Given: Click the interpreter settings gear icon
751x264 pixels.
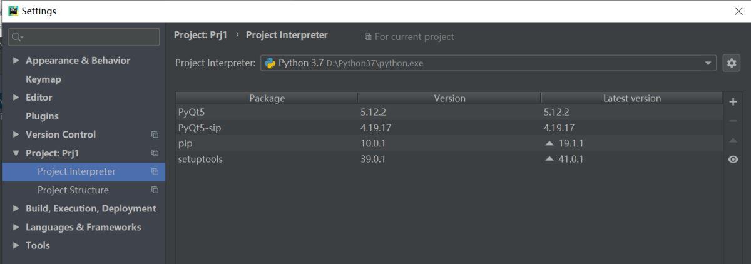Looking at the screenshot, I should coord(731,63).
